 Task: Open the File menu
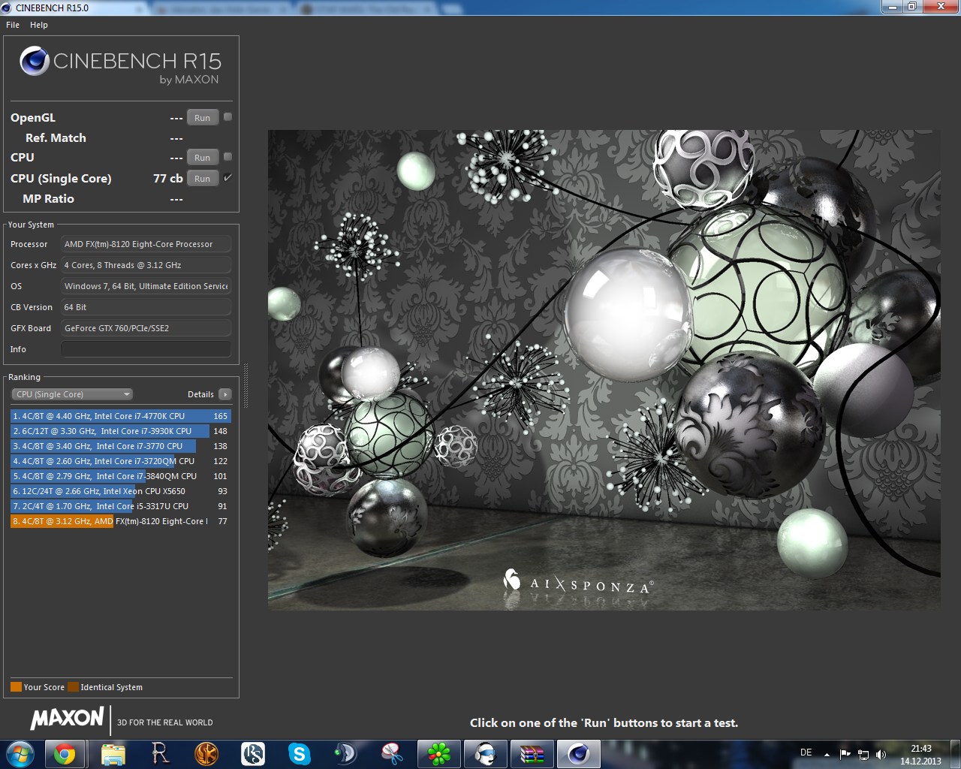13,25
